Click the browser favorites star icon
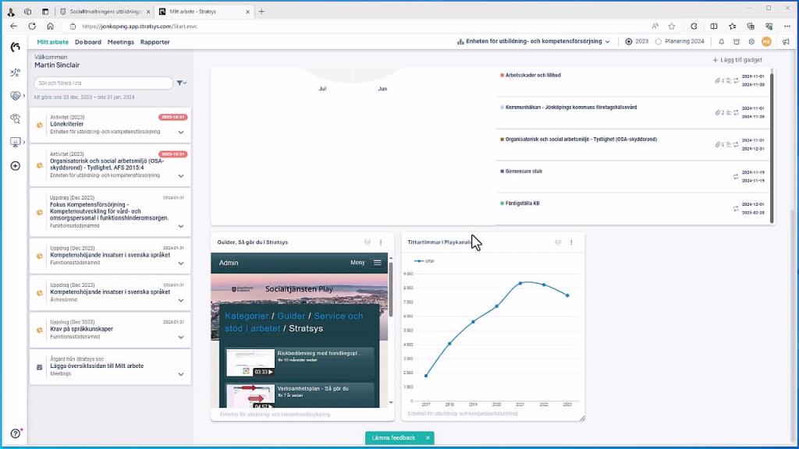This screenshot has height=449, width=799. (672, 26)
